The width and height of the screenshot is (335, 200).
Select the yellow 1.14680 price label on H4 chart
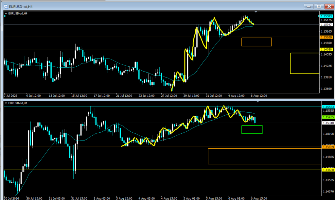pos(326,50)
